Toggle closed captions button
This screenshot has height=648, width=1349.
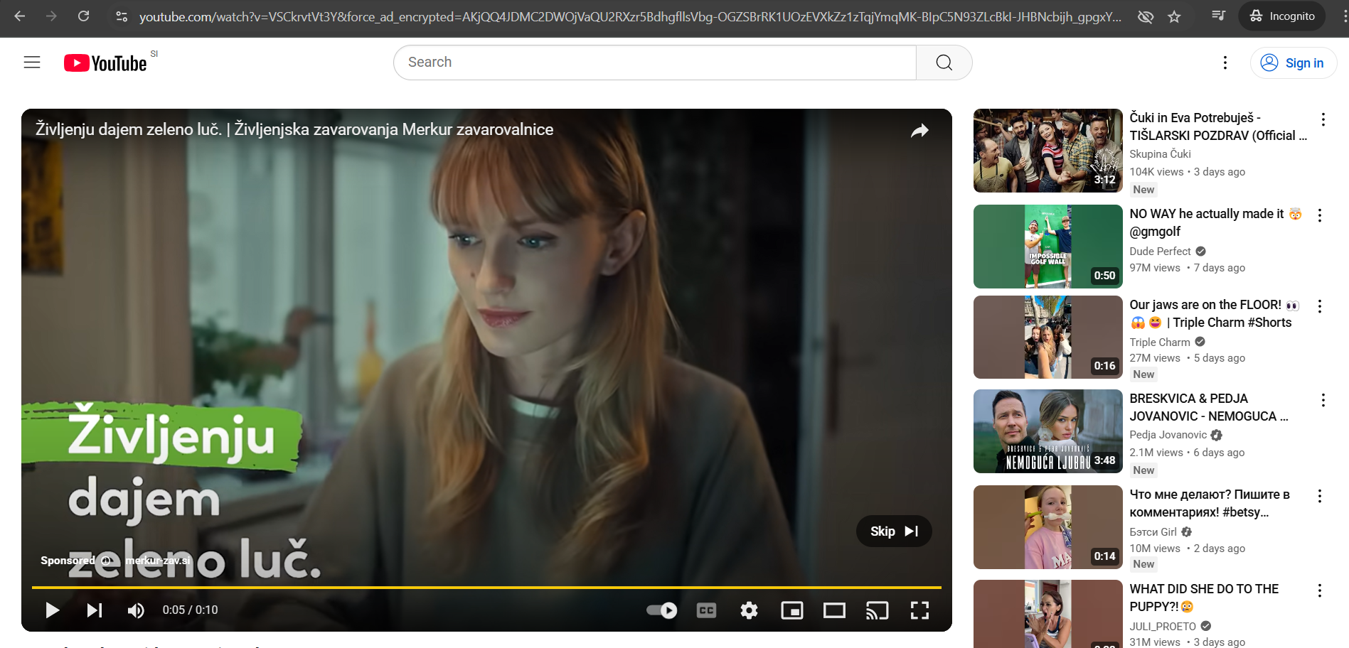coord(706,610)
